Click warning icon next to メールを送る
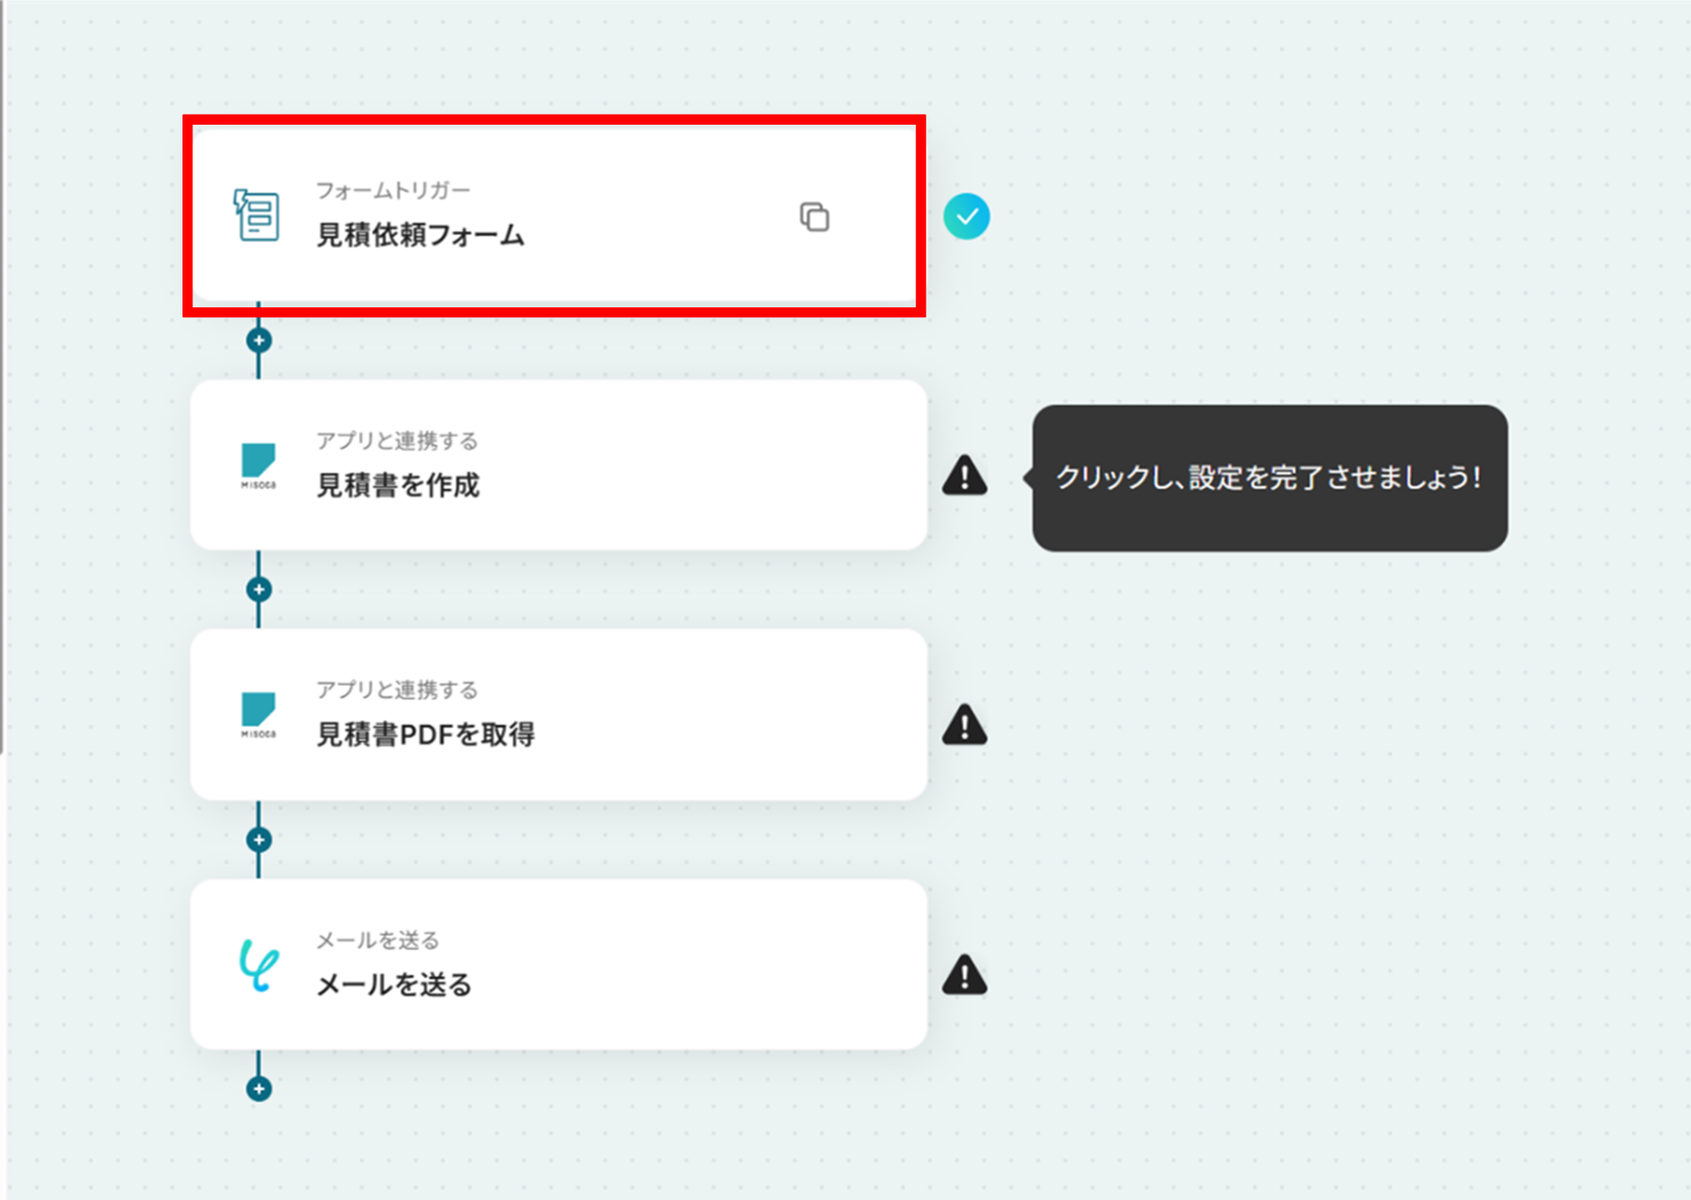Image resolution: width=1691 pixels, height=1200 pixels. tap(964, 975)
